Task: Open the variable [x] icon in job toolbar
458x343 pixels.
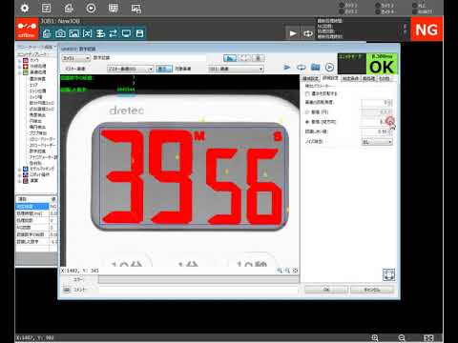Action: point(87,33)
